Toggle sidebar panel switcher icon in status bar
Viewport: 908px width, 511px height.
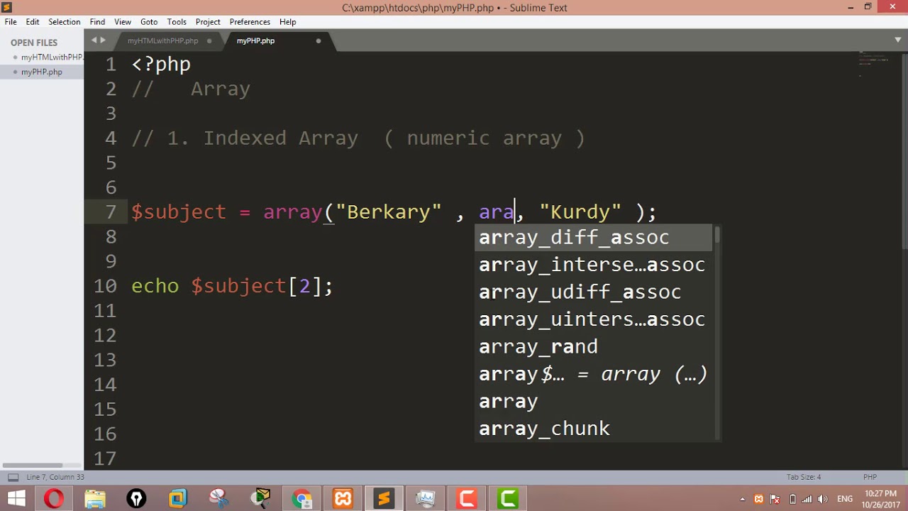pos(13,477)
